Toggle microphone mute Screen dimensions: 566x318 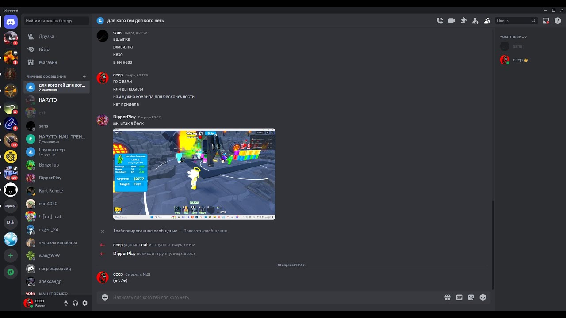pyautogui.click(x=66, y=303)
